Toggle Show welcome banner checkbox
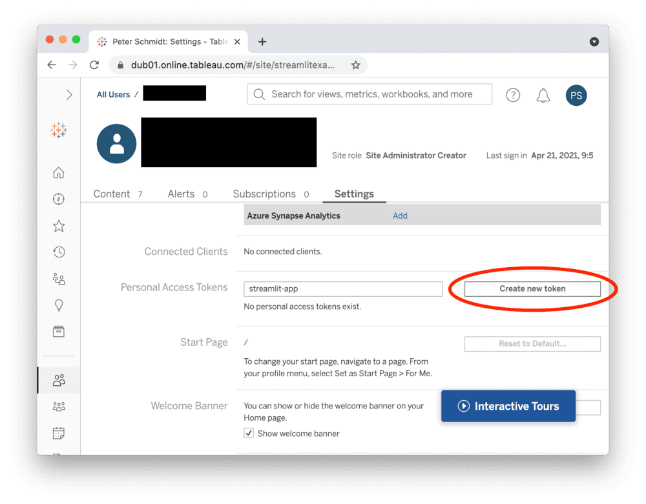 [x=249, y=433]
